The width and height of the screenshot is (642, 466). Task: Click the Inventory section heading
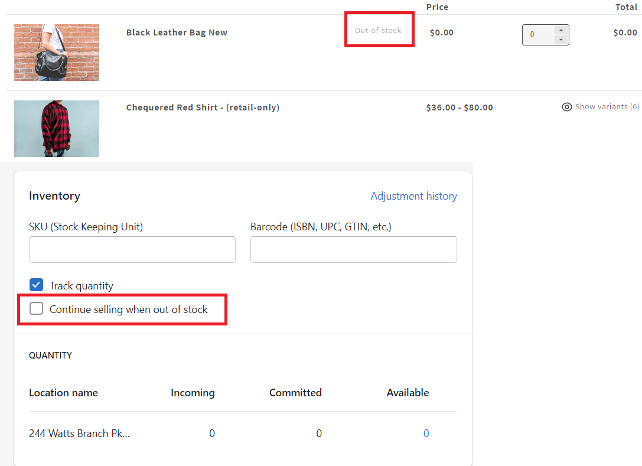(x=54, y=195)
